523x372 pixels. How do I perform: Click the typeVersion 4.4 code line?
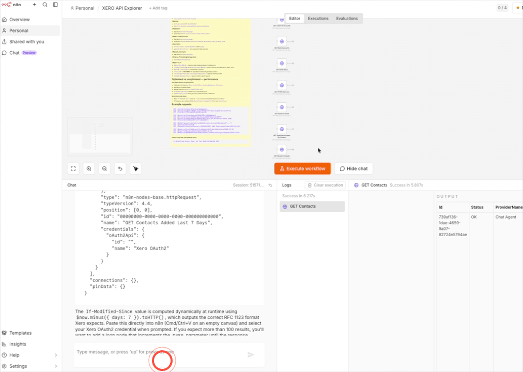[x=127, y=204]
